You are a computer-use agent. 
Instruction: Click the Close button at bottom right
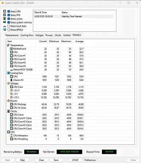click(x=133, y=160)
